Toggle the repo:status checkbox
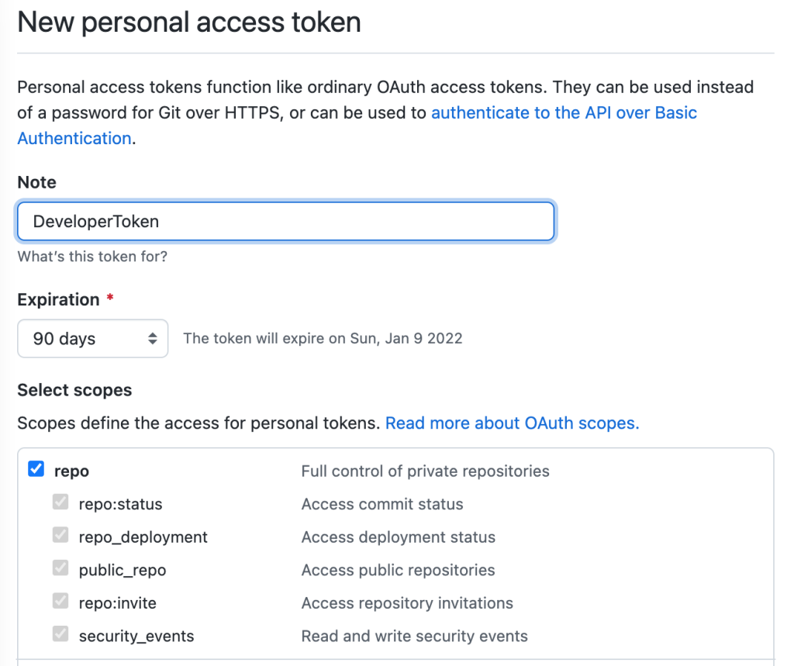This screenshot has height=666, width=794. 60,502
